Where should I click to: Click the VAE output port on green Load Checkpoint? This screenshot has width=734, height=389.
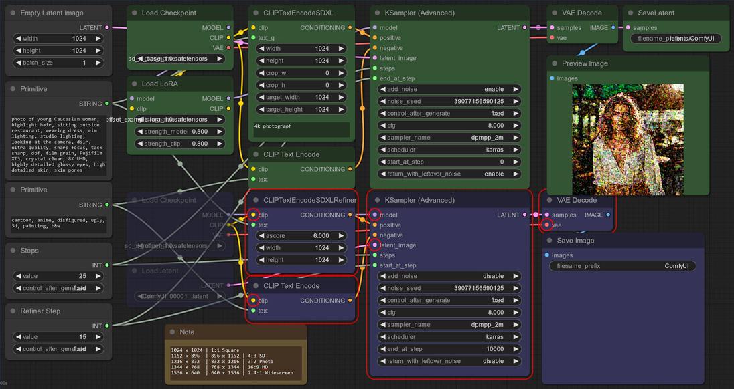point(228,48)
